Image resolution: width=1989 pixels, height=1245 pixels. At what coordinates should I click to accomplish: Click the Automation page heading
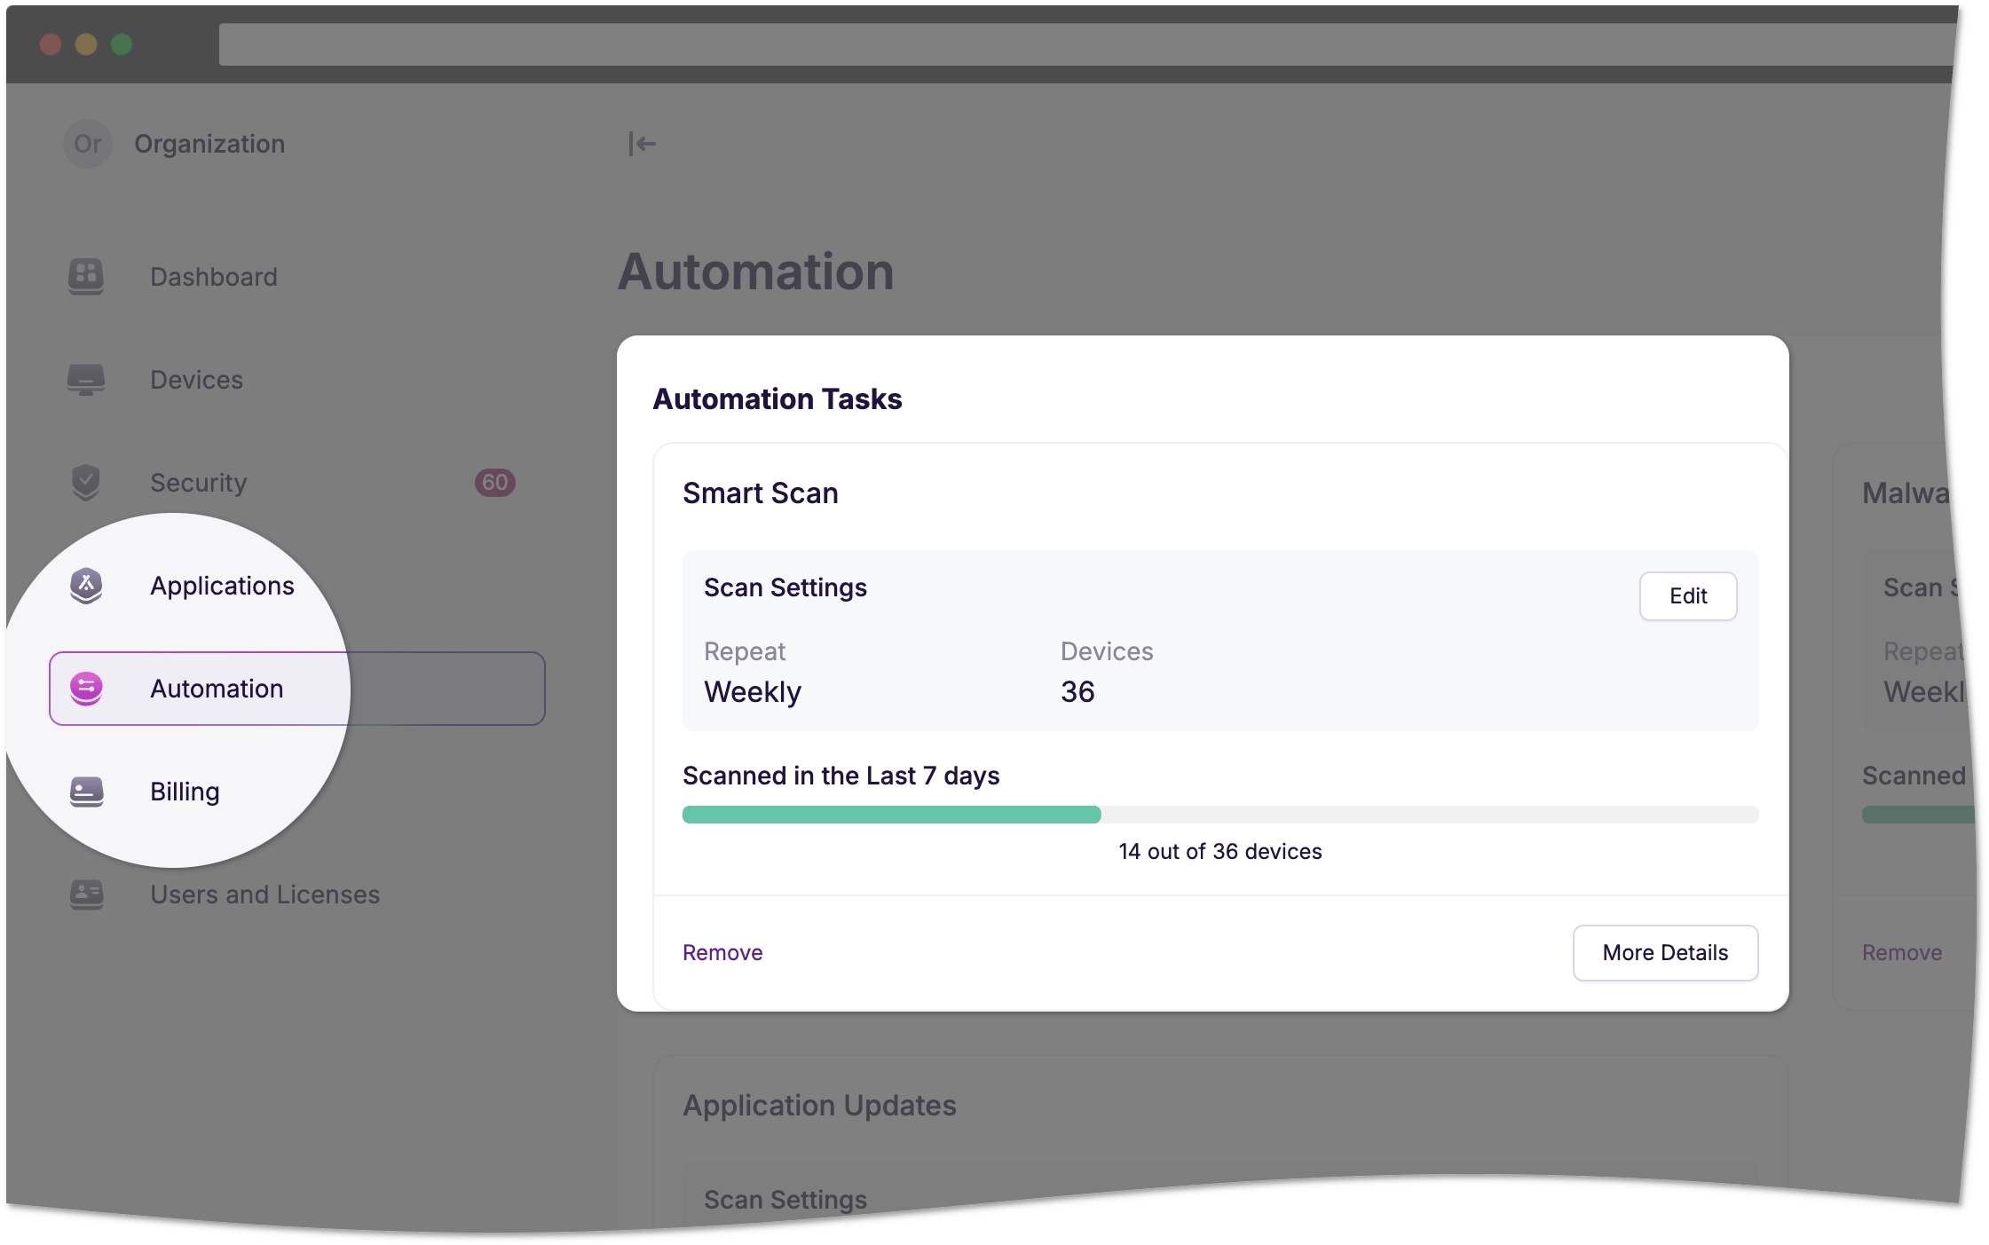[x=755, y=271]
